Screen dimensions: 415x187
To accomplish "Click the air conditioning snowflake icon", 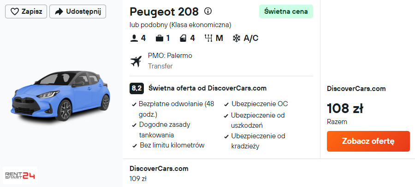I will (x=237, y=38).
